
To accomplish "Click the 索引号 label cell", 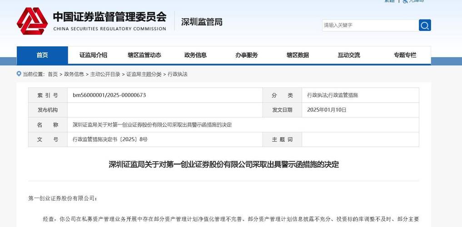I will [48, 95].
